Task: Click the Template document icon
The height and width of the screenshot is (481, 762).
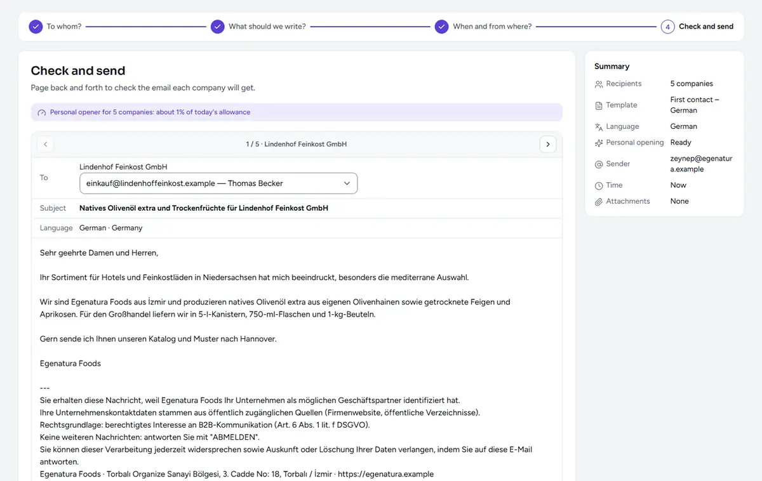Action: tap(599, 105)
